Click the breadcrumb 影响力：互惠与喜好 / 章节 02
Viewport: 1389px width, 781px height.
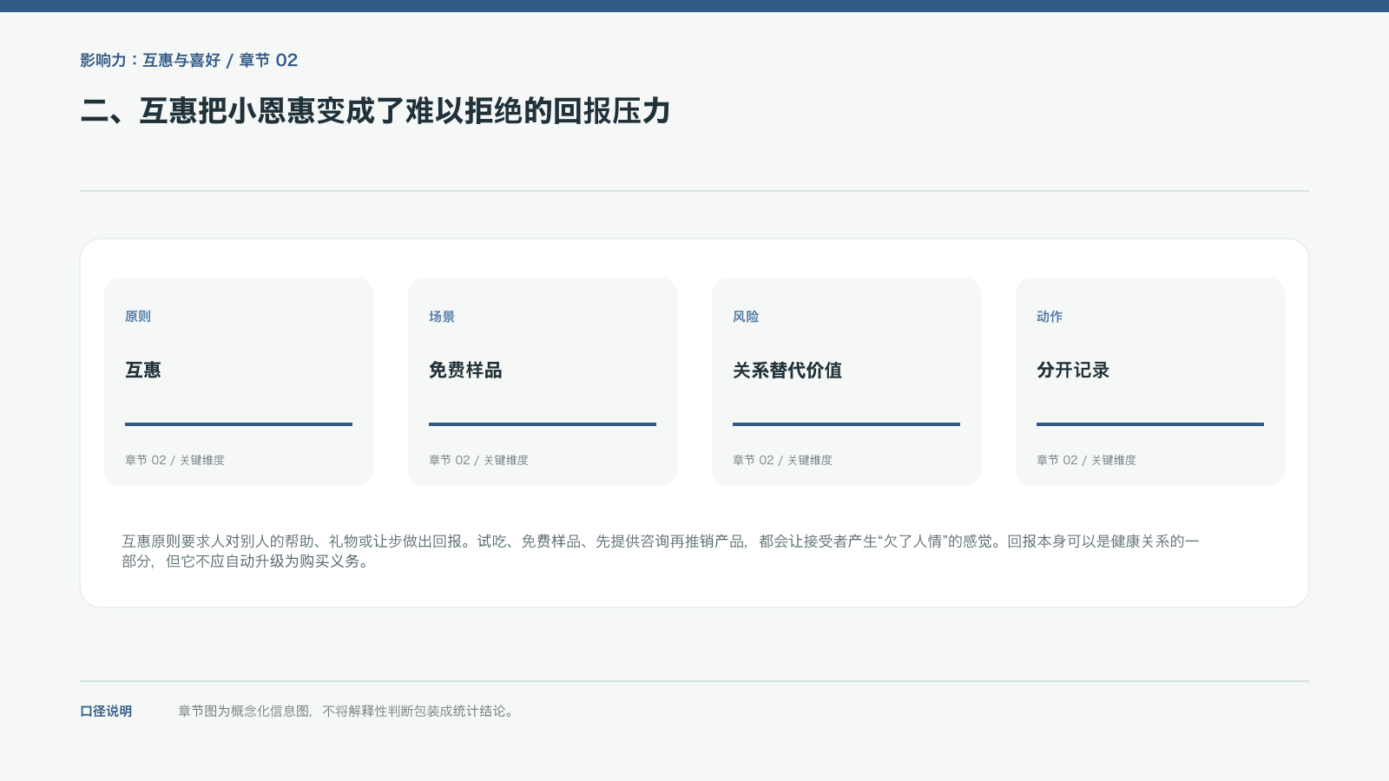pos(189,60)
